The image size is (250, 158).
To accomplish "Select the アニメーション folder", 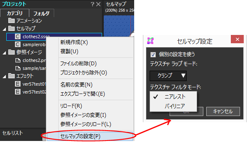I will (29, 21).
